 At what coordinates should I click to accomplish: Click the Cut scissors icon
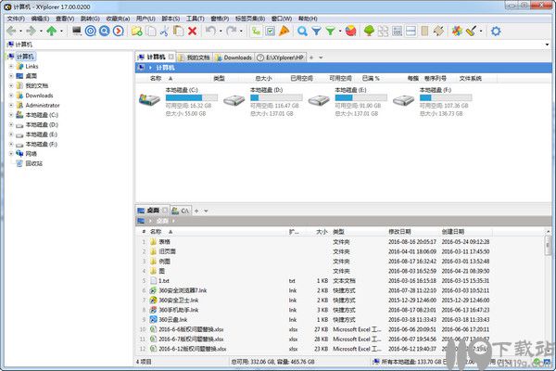(x=164, y=32)
